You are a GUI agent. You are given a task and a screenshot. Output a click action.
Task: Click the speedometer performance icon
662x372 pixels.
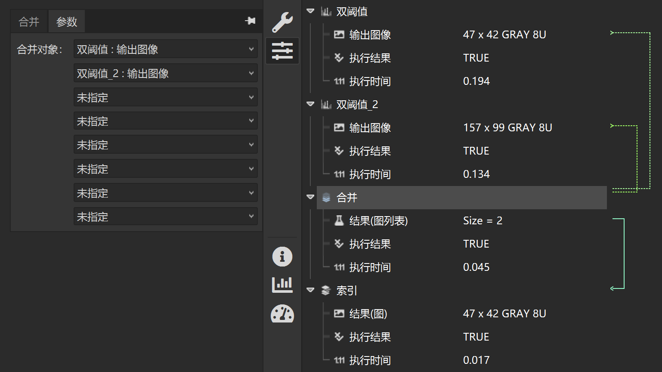coord(282,314)
